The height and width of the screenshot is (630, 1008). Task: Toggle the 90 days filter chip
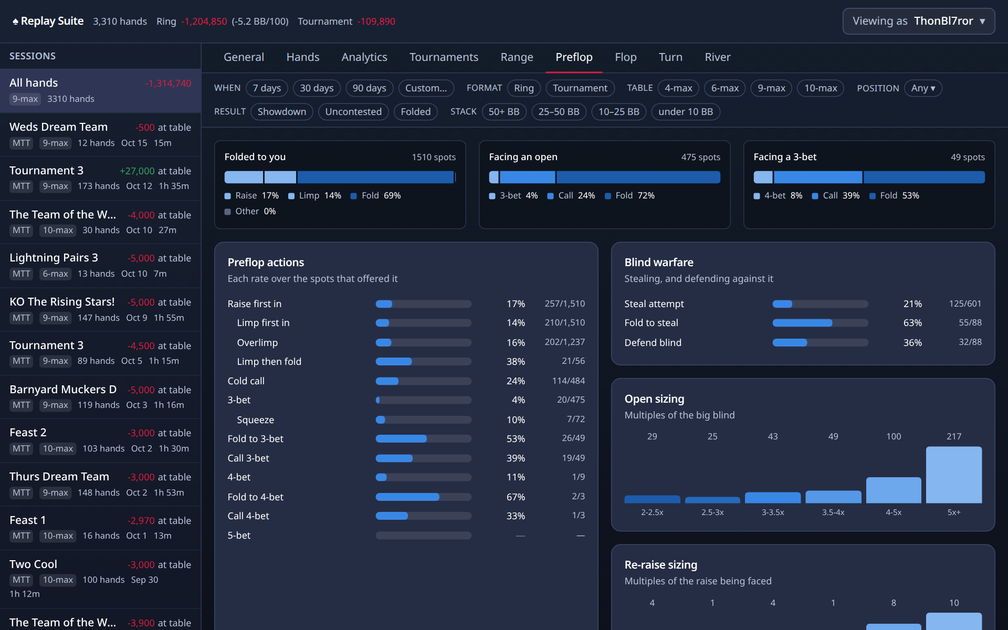click(x=369, y=88)
